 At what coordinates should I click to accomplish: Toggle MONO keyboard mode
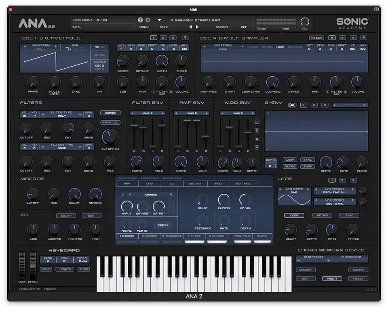[46, 269]
